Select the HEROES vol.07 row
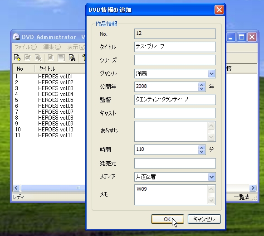Image resolution: width=264 pixels, height=236 pixels. pyautogui.click(x=49, y=112)
